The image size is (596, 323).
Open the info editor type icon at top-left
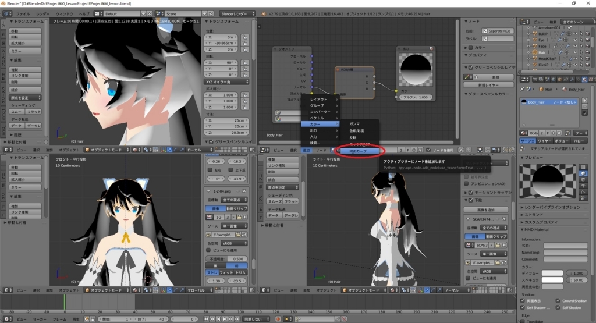pos(7,14)
